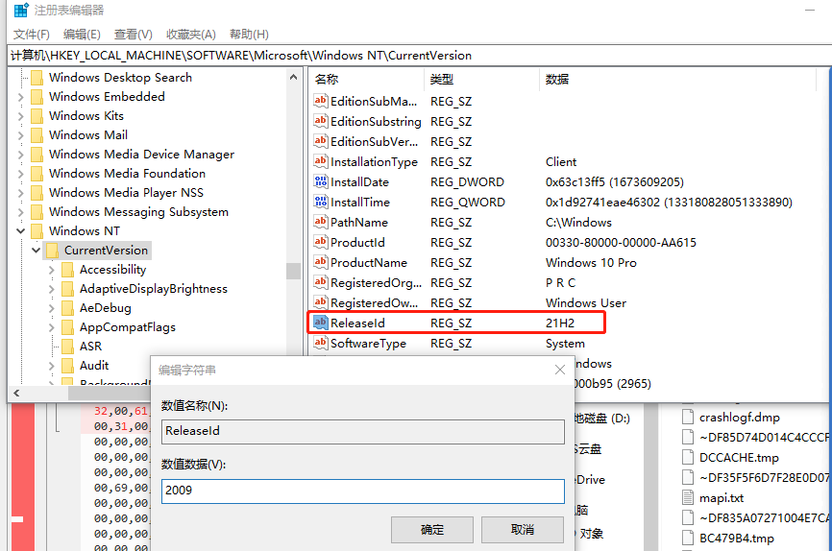832x551 pixels.
Task: Click the PathName string value icon
Action: click(321, 221)
